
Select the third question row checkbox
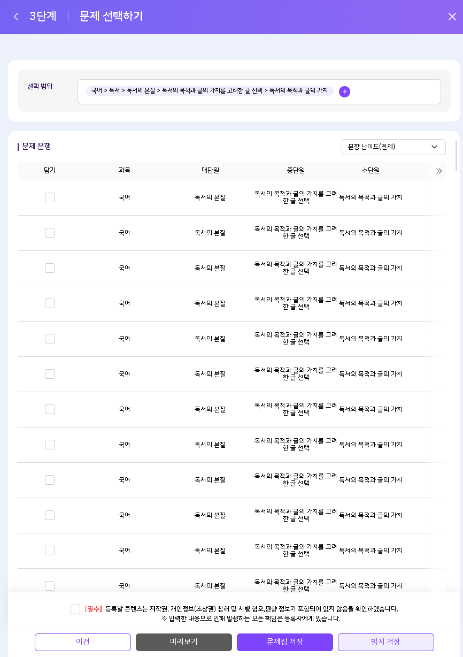50,268
